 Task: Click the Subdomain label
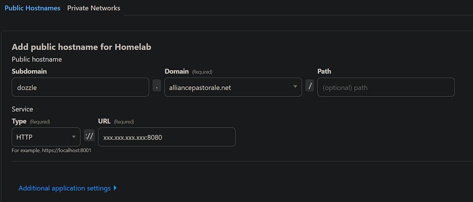pos(29,71)
